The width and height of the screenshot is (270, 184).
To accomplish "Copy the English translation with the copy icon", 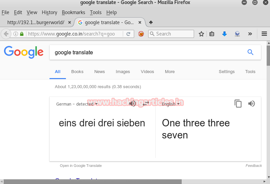I will tap(238, 104).
